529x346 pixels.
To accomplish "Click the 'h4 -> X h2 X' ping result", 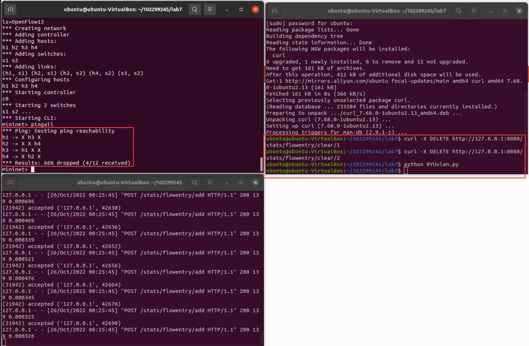I will [21, 156].
